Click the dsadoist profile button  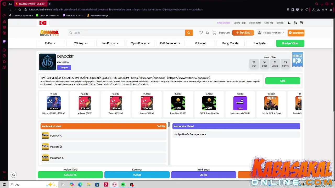pyautogui.click(x=296, y=33)
